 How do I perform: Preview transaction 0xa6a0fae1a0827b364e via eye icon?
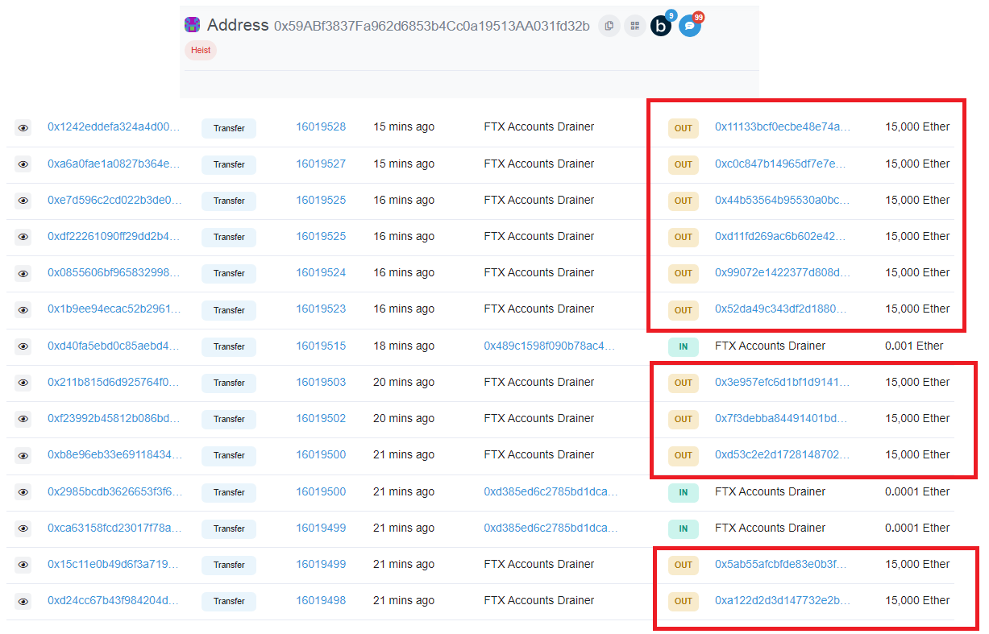[23, 164]
